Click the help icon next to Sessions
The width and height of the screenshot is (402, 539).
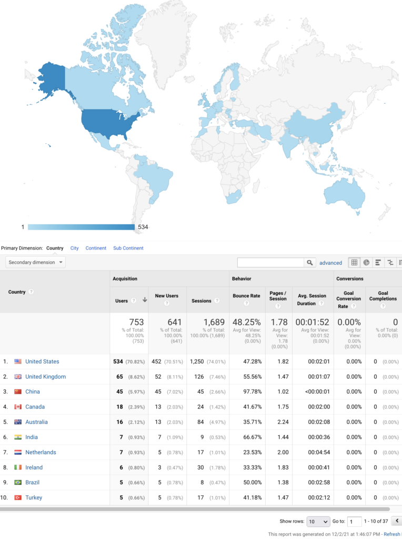tap(217, 301)
